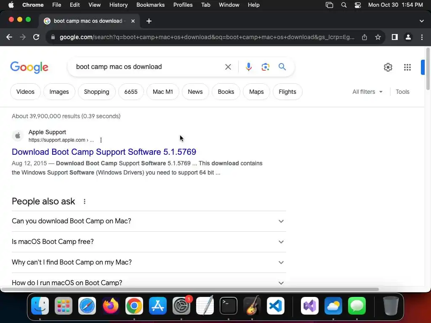Open macOS Control Center
Screen dimensions: 431x323
pos(358,5)
